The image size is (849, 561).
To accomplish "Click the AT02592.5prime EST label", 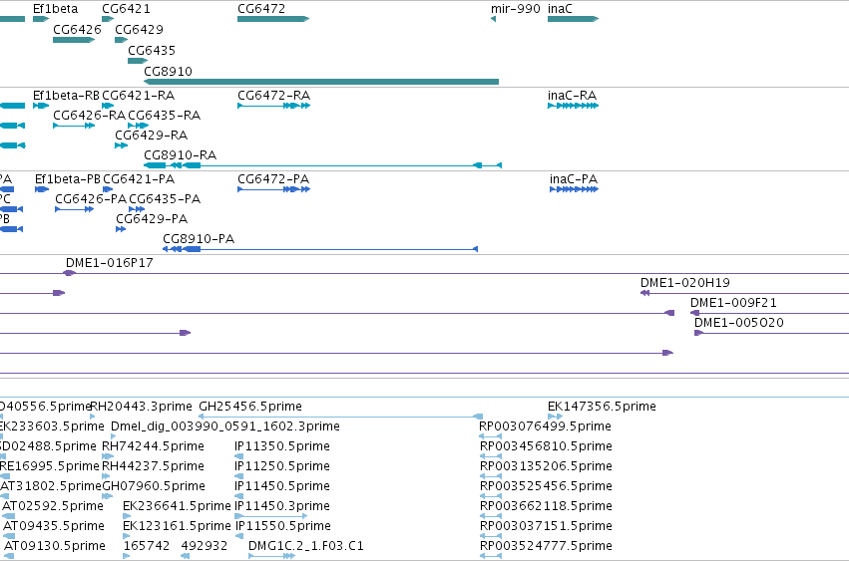I will pos(53,506).
